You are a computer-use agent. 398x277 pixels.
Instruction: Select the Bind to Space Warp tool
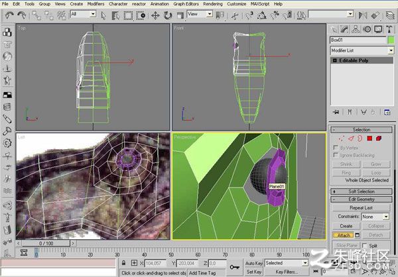(x=62, y=15)
